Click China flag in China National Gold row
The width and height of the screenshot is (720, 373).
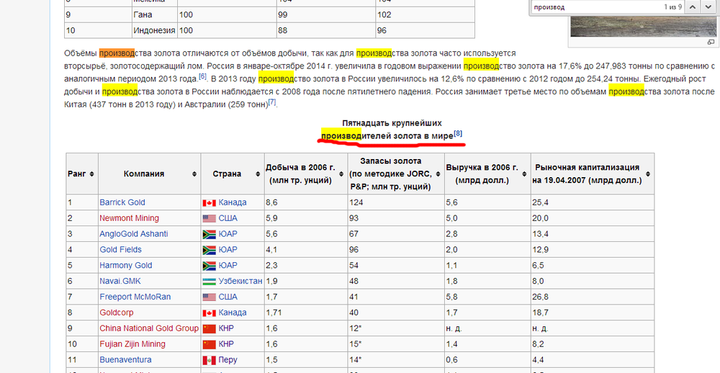pyautogui.click(x=209, y=329)
